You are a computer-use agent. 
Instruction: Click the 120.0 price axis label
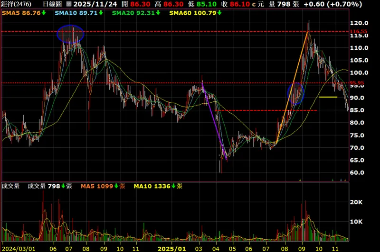coord(359,23)
